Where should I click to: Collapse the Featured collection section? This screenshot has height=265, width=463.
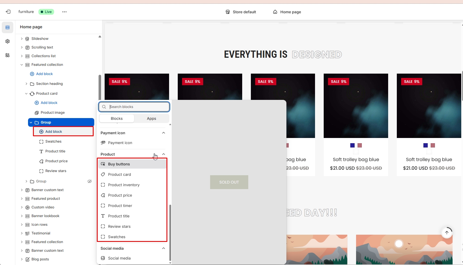coord(22,65)
